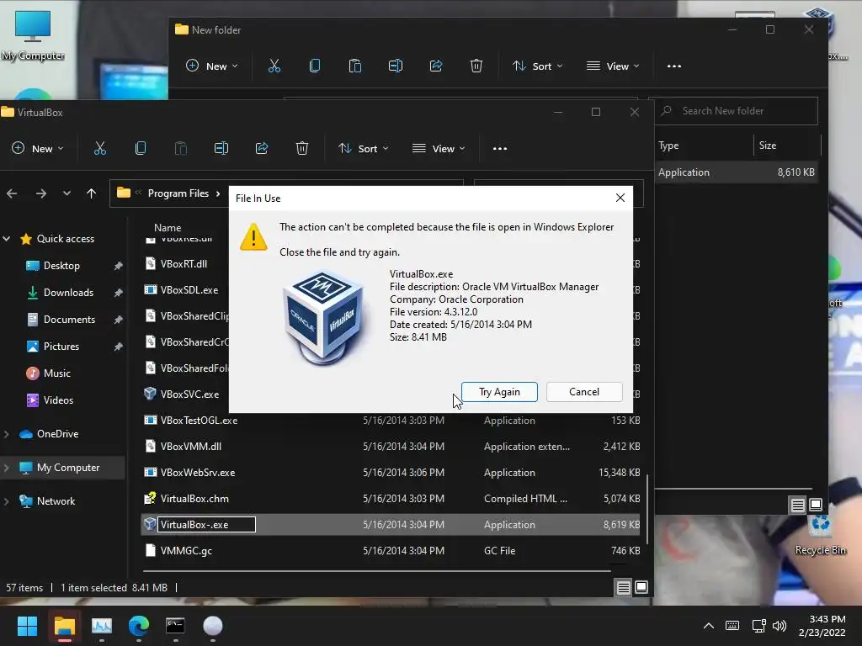Collapse Quick access in navigation pane
862x646 pixels.
7,238
